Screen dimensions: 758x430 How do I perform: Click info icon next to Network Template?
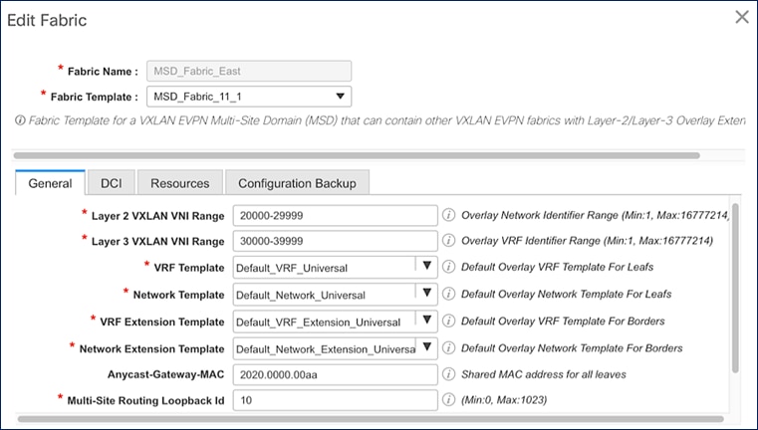[449, 294]
